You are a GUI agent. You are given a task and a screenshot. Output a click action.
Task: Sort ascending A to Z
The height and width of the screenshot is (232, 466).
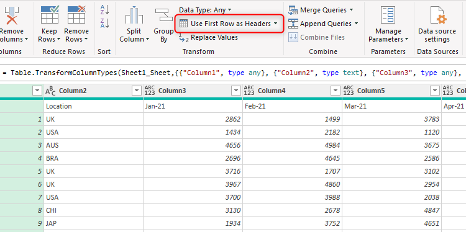104,9
